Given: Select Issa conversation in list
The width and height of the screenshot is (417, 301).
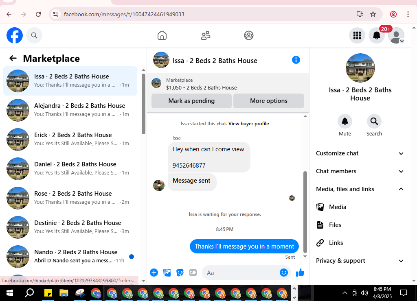Looking at the screenshot, I should (70, 81).
